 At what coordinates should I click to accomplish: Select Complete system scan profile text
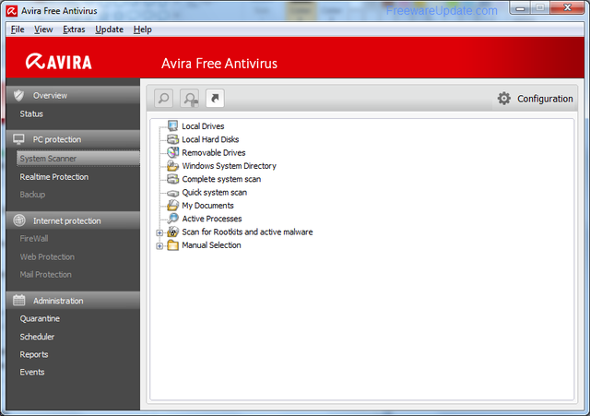pyautogui.click(x=221, y=179)
